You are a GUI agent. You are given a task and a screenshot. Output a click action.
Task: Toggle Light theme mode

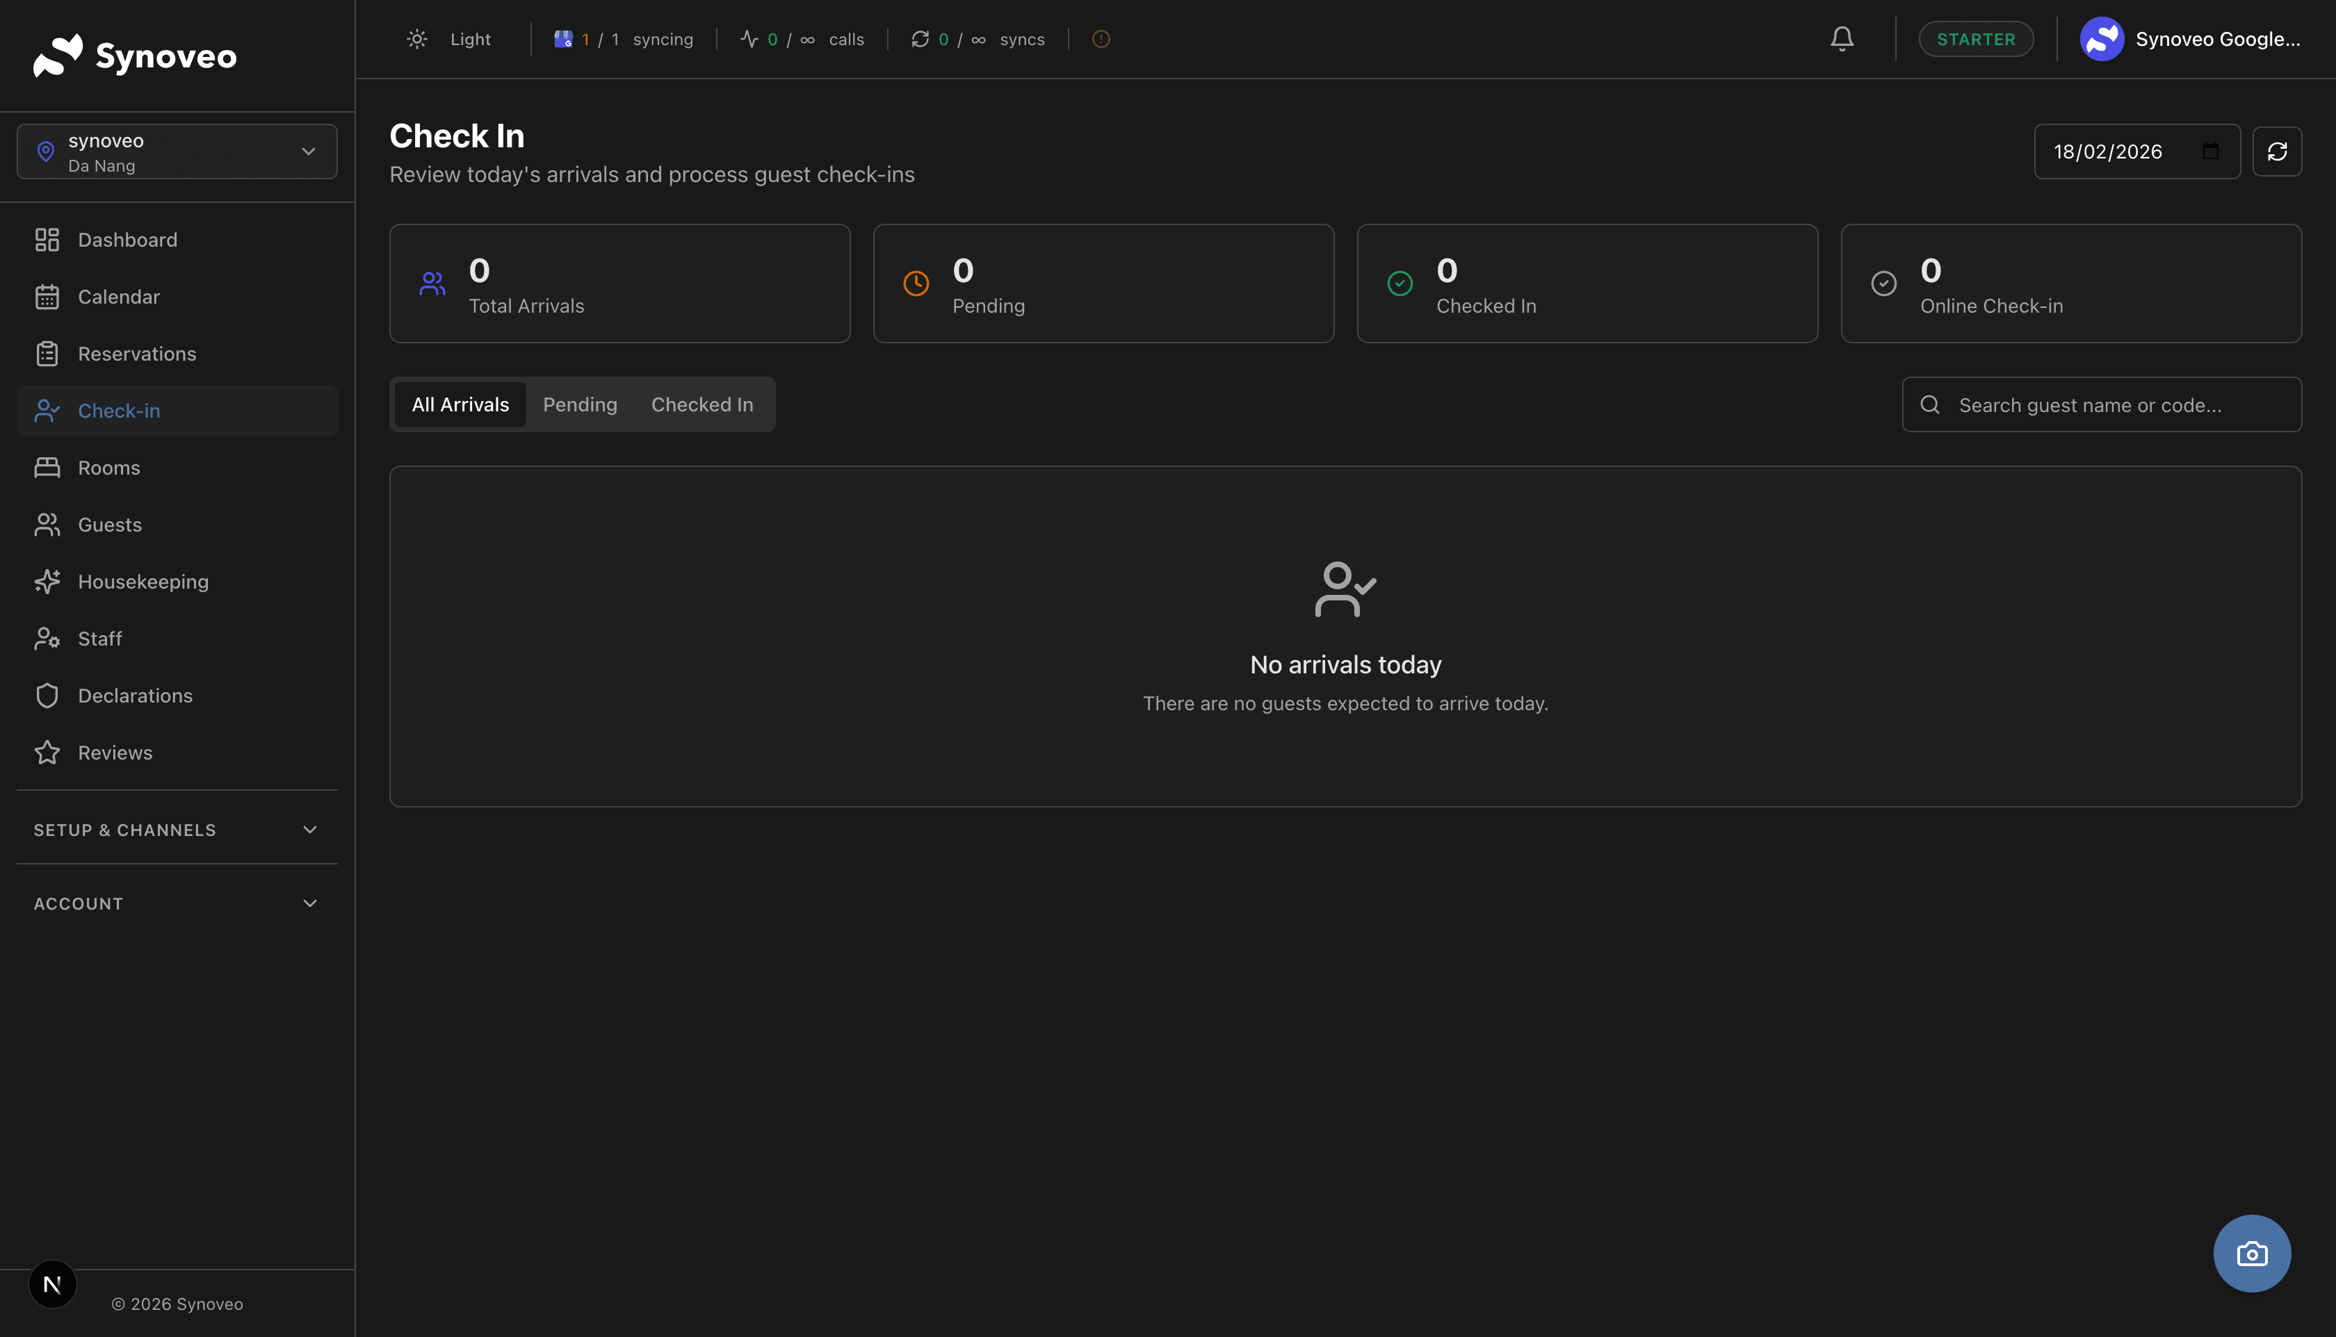[449, 39]
